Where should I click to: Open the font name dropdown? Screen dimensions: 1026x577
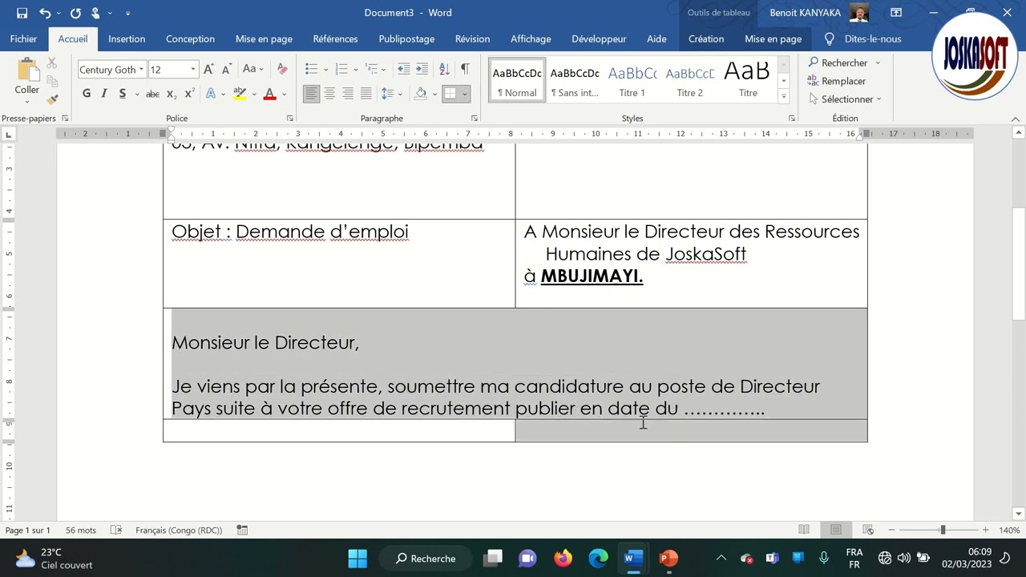coord(141,70)
